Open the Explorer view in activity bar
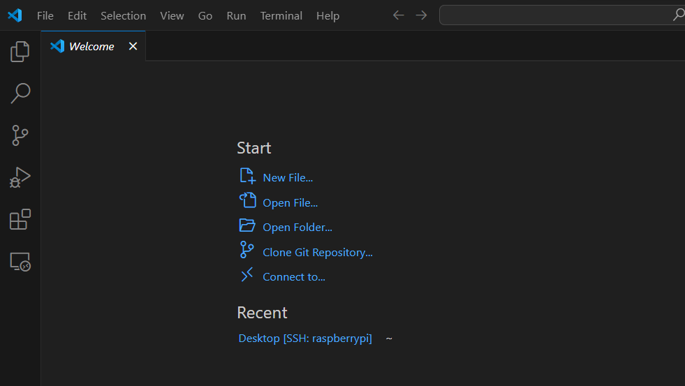This screenshot has width=685, height=386. 20,51
